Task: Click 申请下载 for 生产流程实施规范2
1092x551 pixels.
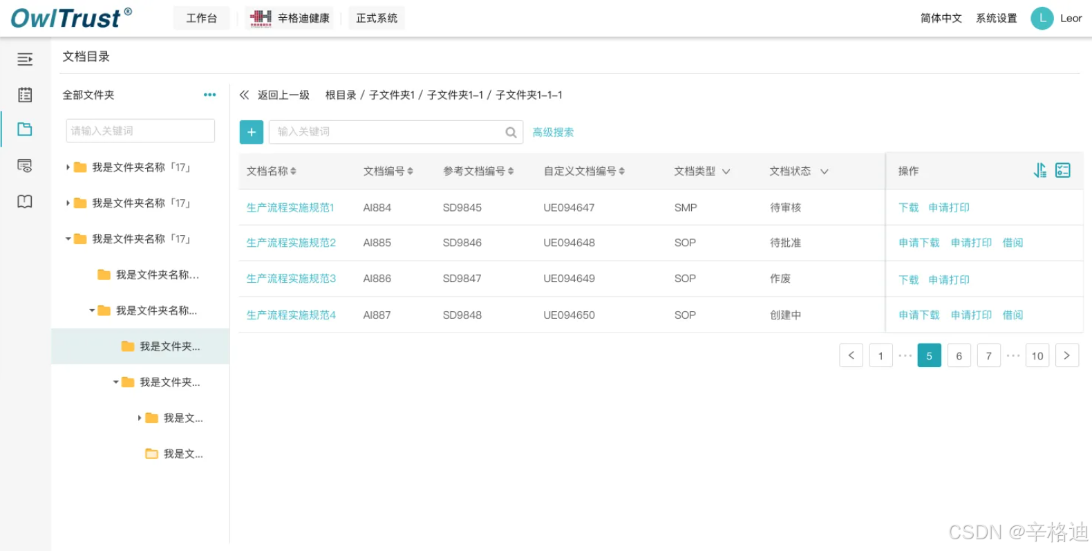Action: click(919, 243)
